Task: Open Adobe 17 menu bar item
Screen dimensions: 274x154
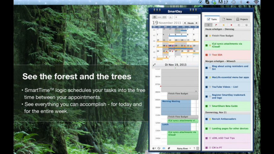Action: point(223,2)
